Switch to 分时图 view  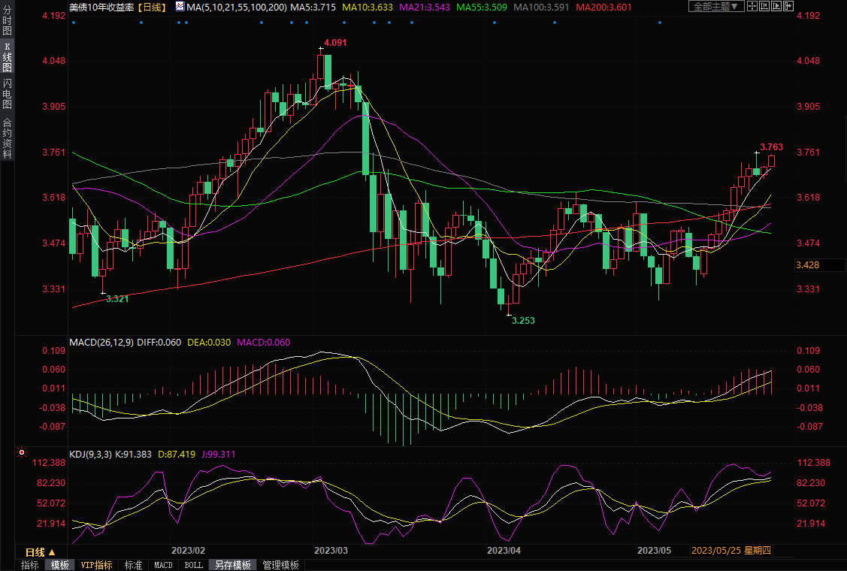click(7, 26)
